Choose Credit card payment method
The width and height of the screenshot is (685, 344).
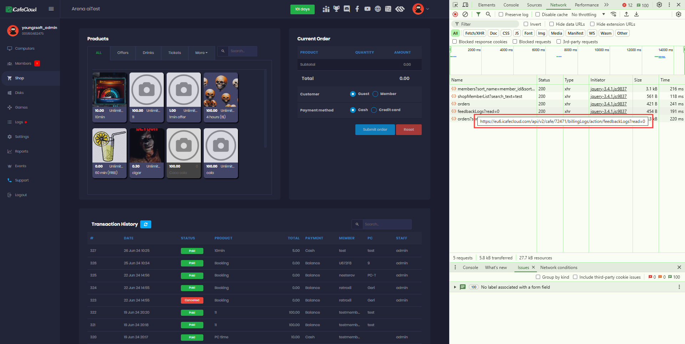(x=374, y=110)
